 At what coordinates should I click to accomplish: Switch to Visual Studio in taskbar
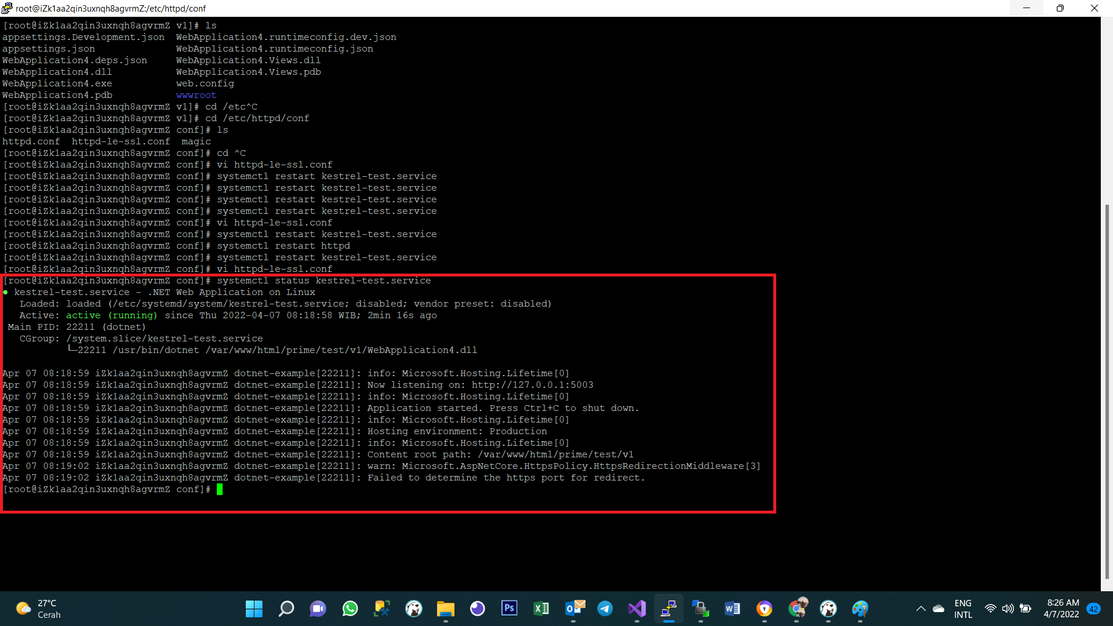click(x=636, y=609)
